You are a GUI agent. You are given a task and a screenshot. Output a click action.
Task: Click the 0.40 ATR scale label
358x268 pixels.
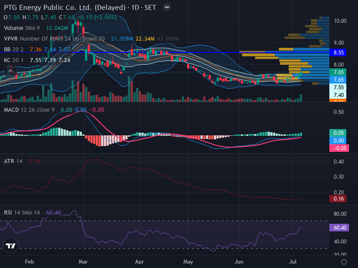coord(339,162)
